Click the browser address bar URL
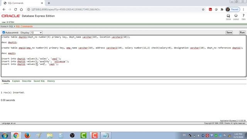Image resolution: width=247 pixels, height=139 pixels. click(x=66, y=9)
